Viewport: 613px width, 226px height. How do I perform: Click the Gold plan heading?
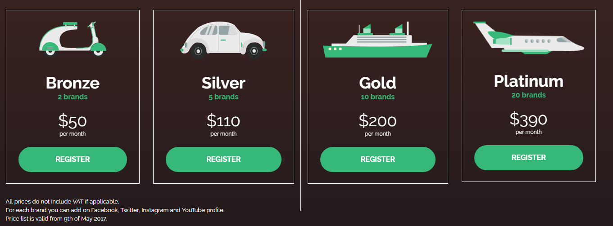(377, 83)
